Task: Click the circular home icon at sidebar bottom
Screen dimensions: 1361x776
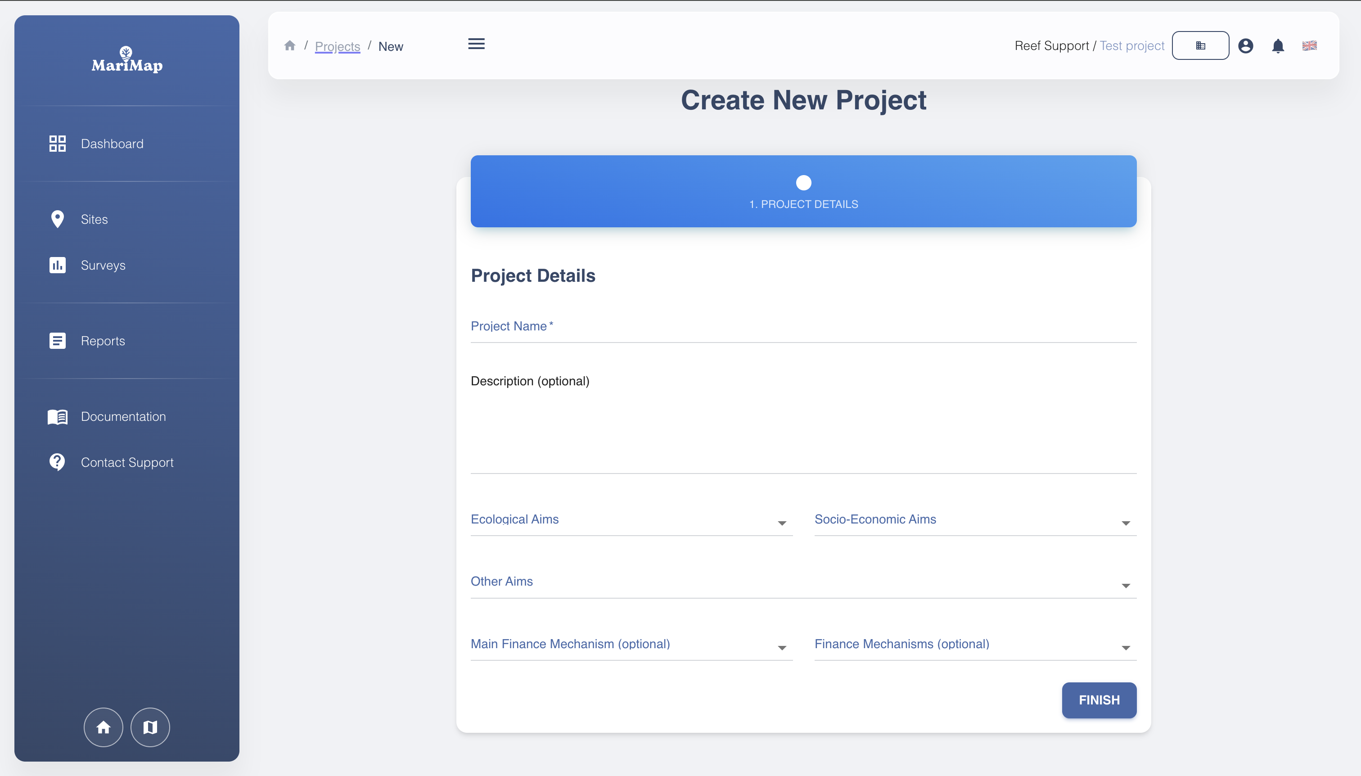Action: click(104, 727)
